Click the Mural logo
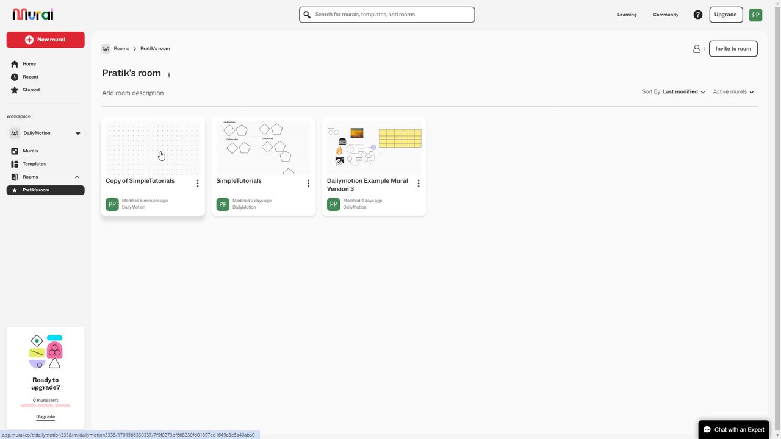This screenshot has width=781, height=439. (x=33, y=14)
